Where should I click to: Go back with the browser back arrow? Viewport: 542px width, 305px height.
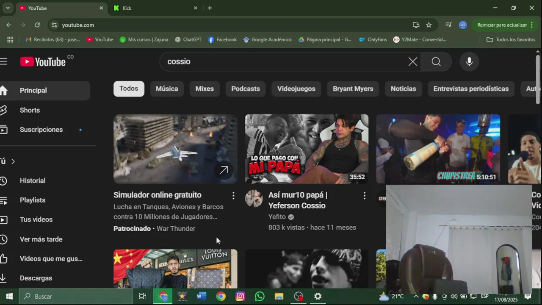pos(9,25)
